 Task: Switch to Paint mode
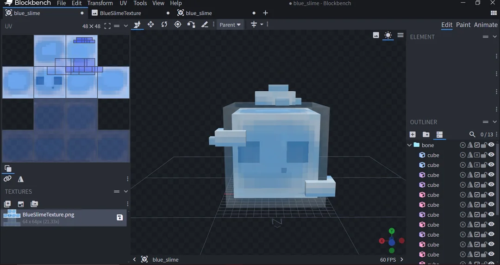[x=463, y=25]
